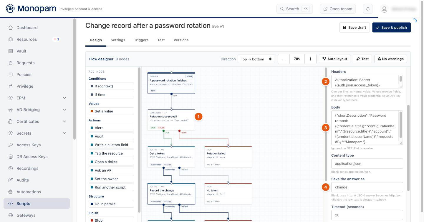Open the Test tab
Viewport: 424px width, 222px height.
pos(161,40)
